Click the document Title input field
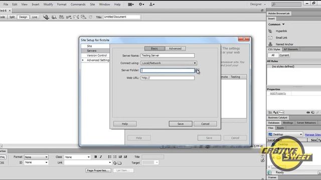The width and height of the screenshot is (321, 180). (122, 17)
